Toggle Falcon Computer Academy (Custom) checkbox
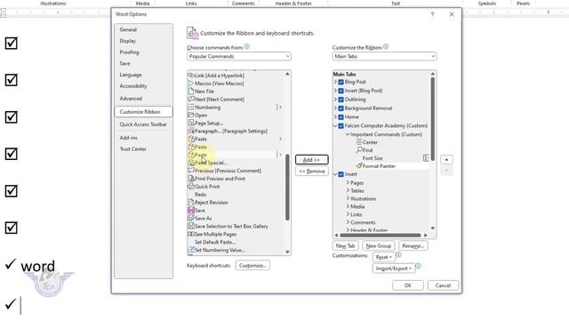569x320 pixels. (341, 126)
